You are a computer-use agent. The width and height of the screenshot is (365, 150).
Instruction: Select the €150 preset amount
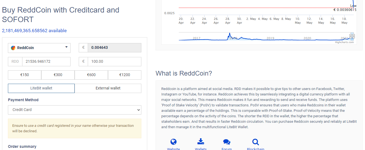[25, 75]
